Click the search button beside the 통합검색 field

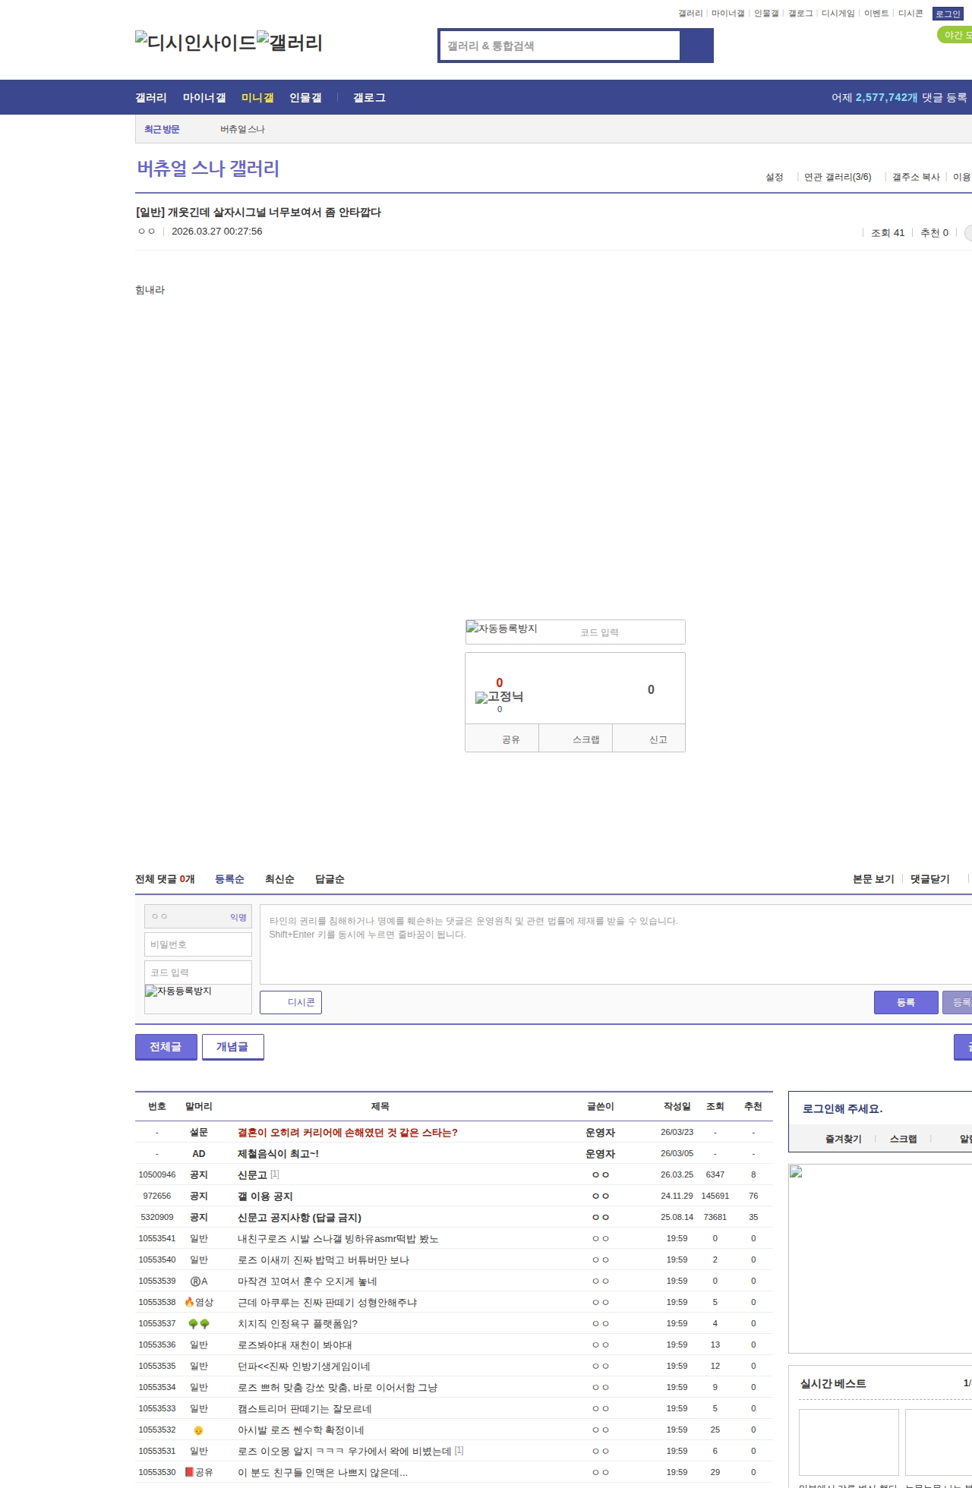pyautogui.click(x=696, y=46)
